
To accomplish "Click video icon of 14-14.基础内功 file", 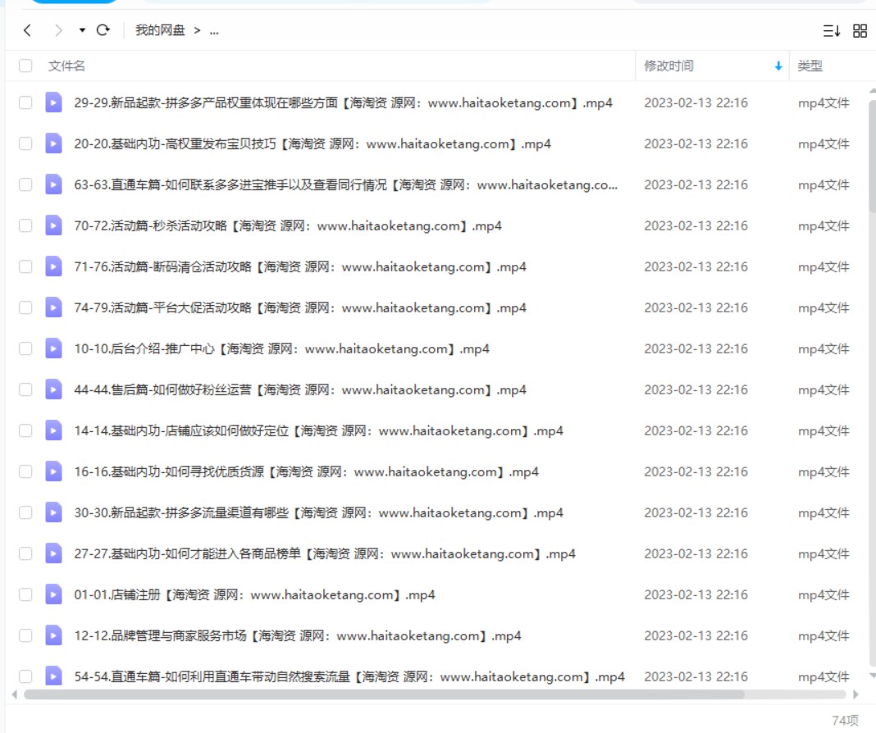I will tap(53, 430).
